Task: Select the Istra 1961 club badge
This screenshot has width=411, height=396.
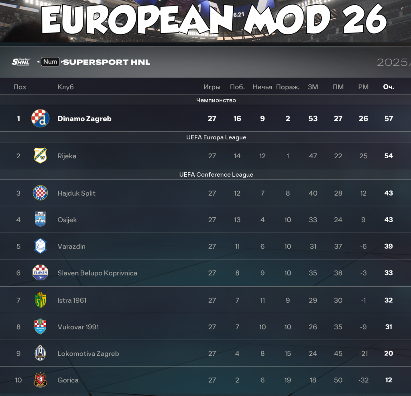Action: pos(40,300)
